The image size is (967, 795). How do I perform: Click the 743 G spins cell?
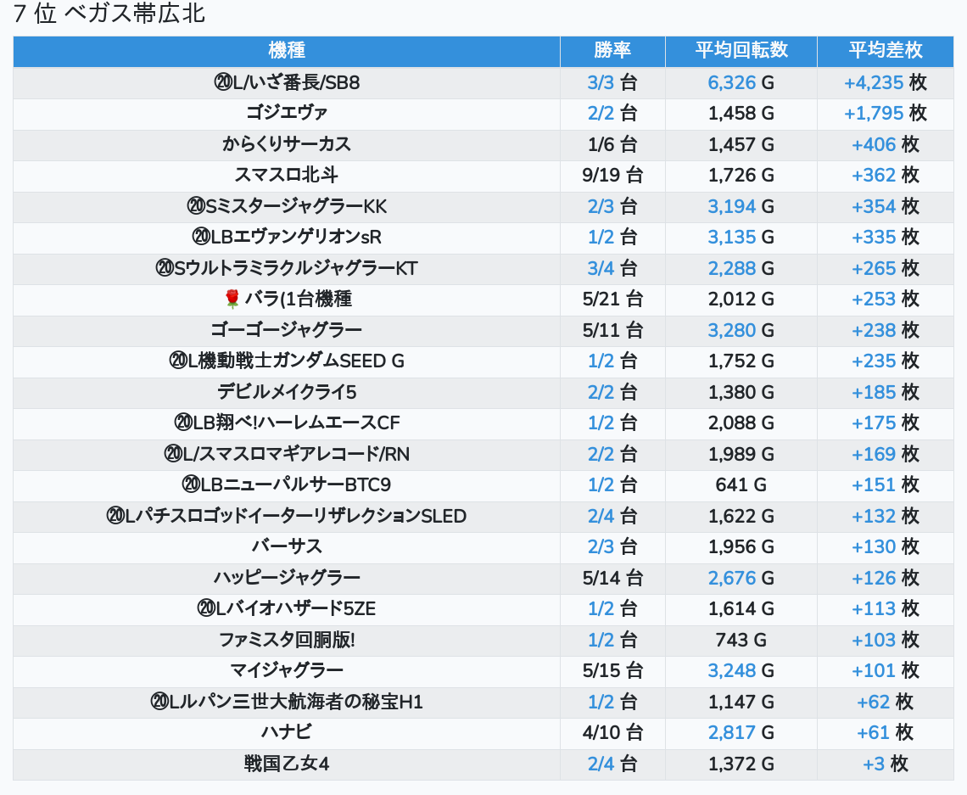tap(741, 641)
